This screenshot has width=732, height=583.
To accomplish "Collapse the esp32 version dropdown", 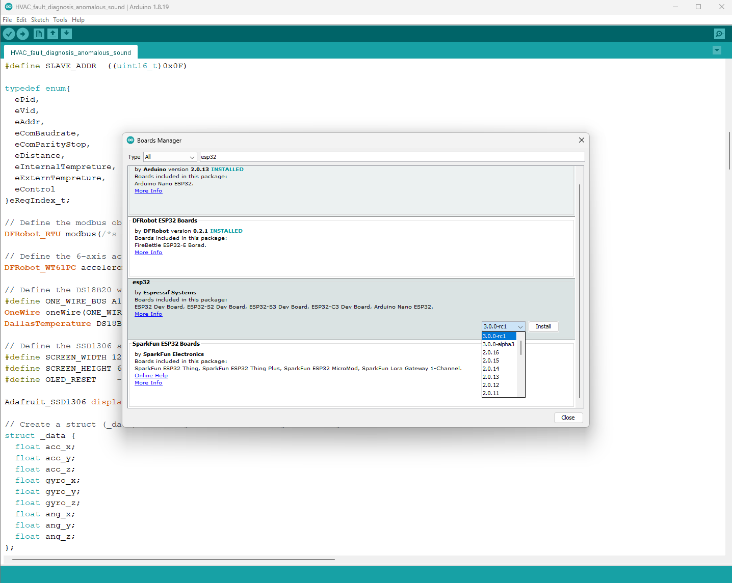I will tap(503, 326).
